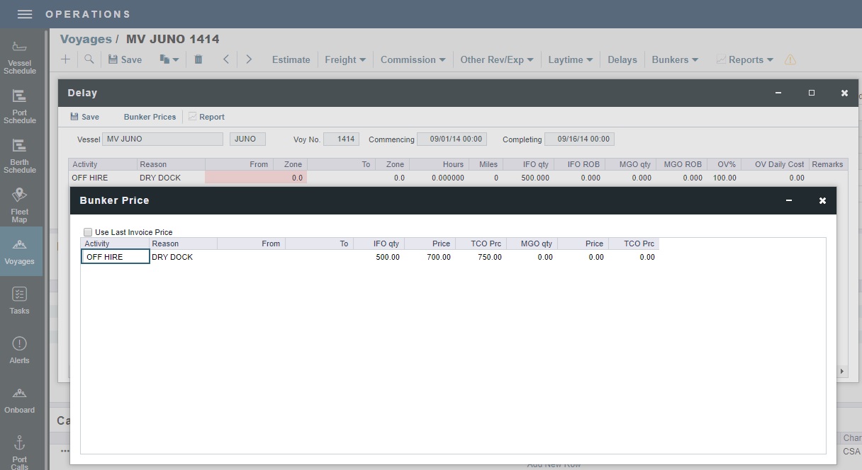Click the Commencing date field
862x470 pixels.
point(452,139)
